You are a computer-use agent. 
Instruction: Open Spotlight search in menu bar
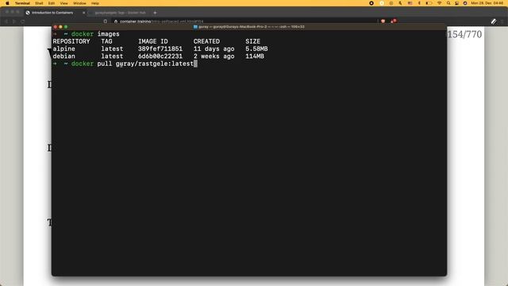[x=448, y=3]
